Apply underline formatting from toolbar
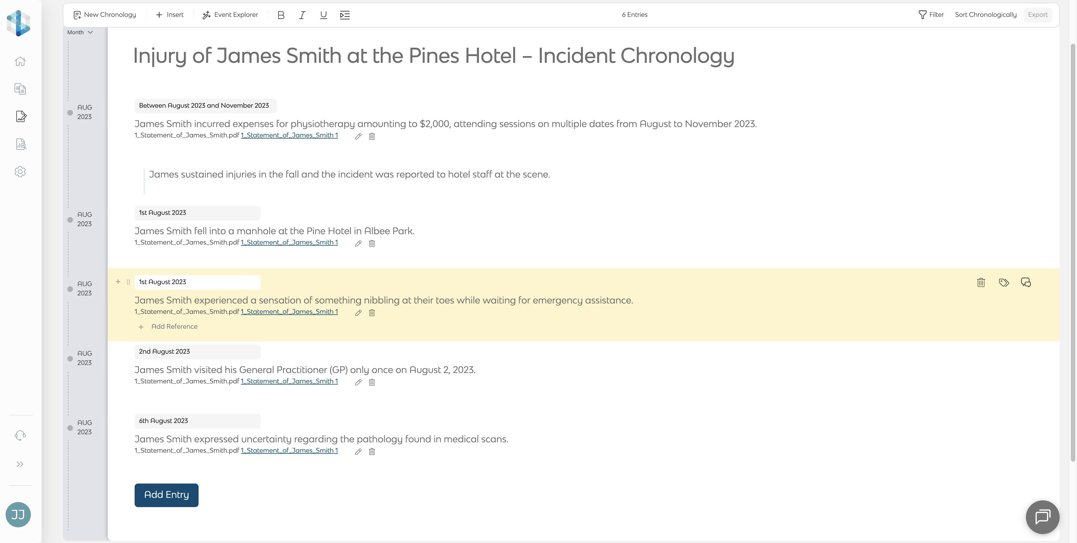 click(x=323, y=15)
